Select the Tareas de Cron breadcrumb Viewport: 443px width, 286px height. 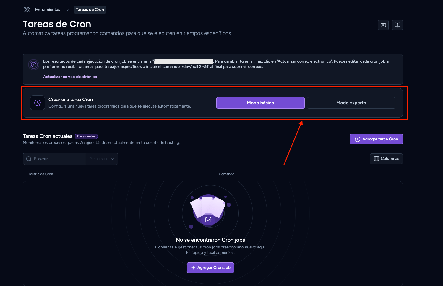(x=90, y=10)
